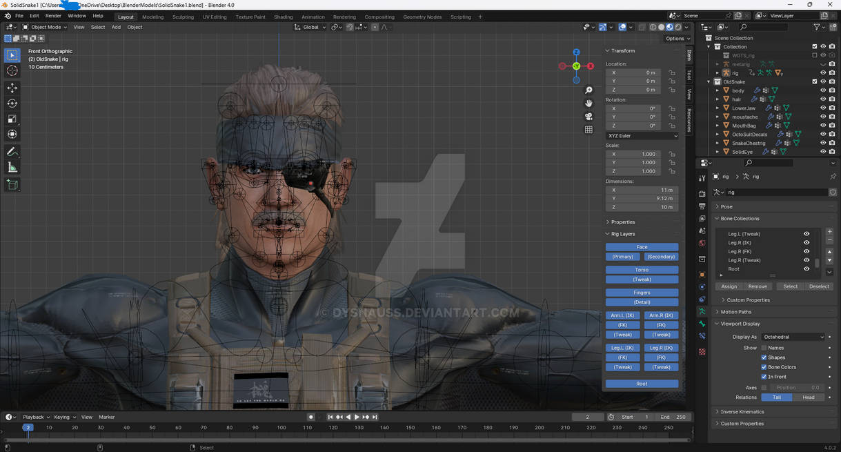Open the Render menu
The width and height of the screenshot is (841, 452).
[x=53, y=16]
